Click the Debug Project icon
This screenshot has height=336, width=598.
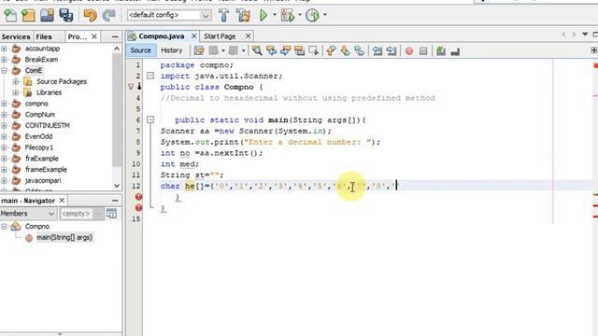tap(287, 15)
